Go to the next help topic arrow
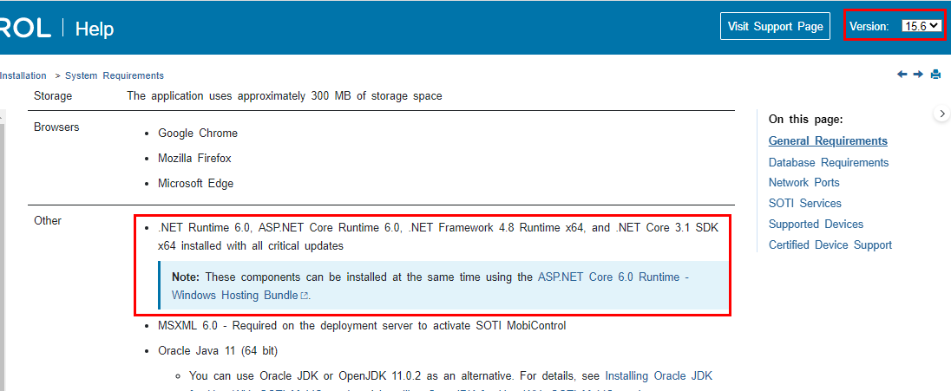Viewport: 951px width, 391px height. 918,75
